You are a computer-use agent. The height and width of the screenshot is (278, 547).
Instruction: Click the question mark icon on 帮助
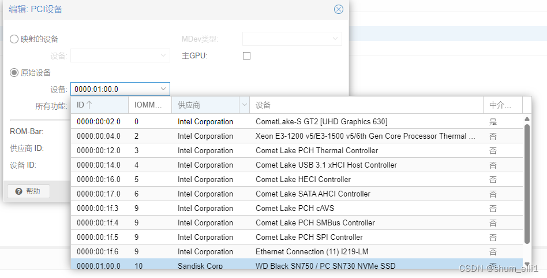pyautogui.click(x=19, y=191)
